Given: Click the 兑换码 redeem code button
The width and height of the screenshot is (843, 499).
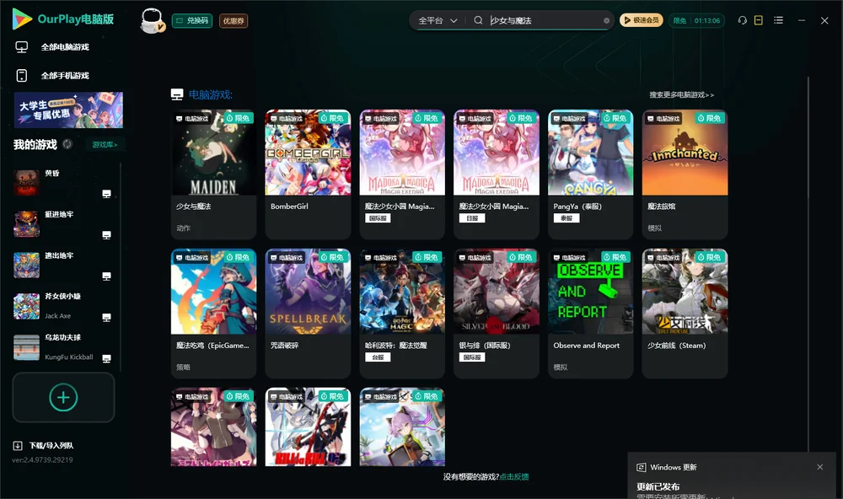Looking at the screenshot, I should pos(192,21).
